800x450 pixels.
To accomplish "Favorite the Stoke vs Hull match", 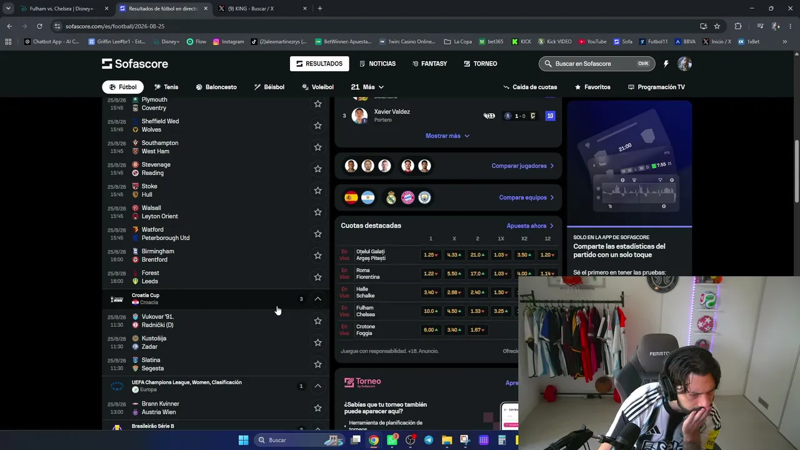I will point(317,191).
